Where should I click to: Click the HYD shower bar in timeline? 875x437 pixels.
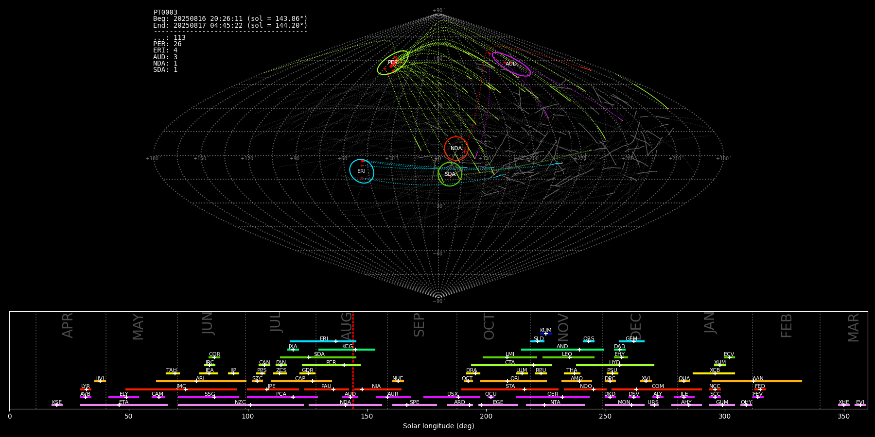(615, 365)
